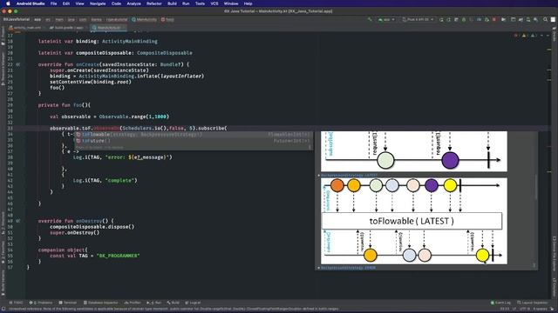Screen dimensions: 558x313
Task: Click the 4 spaces indent selector
Action: [540, 310]
